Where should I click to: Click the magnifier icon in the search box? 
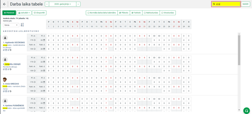[214, 4]
